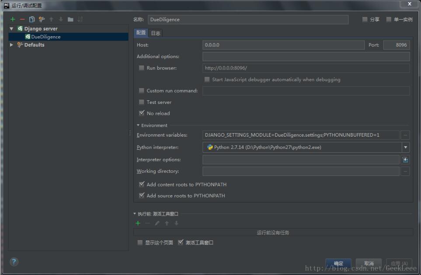Create a new folder for configurations
Screen dimensions: 421x275
(70, 19)
